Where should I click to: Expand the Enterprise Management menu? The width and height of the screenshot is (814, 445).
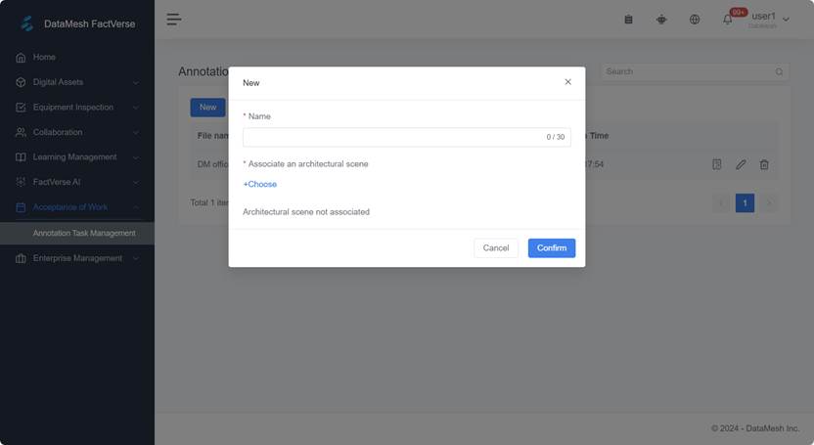77,258
